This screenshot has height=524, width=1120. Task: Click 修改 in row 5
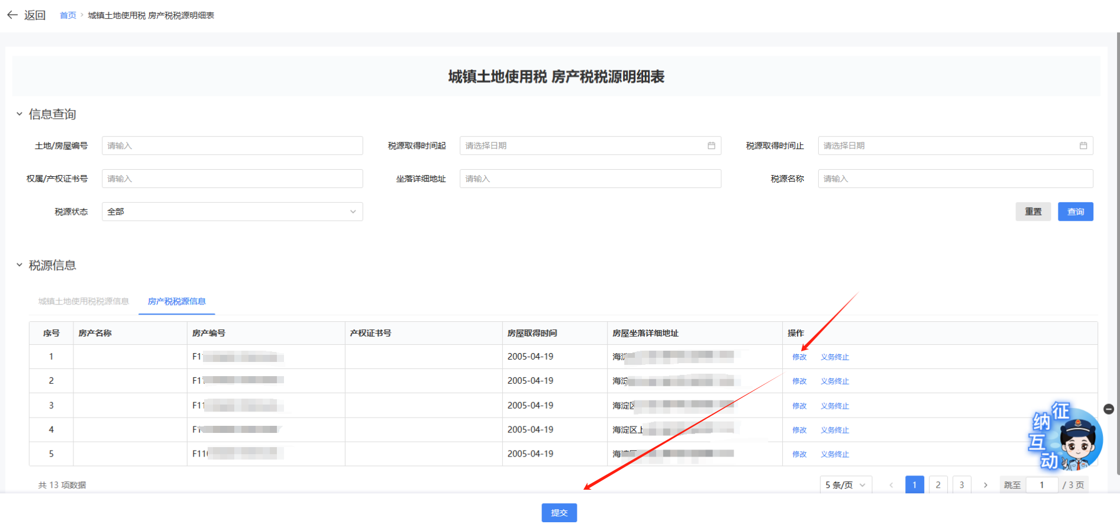click(799, 455)
